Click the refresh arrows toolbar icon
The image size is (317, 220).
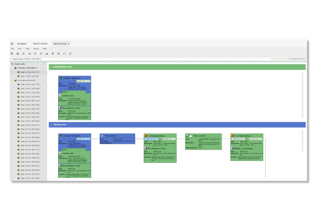click(64, 54)
